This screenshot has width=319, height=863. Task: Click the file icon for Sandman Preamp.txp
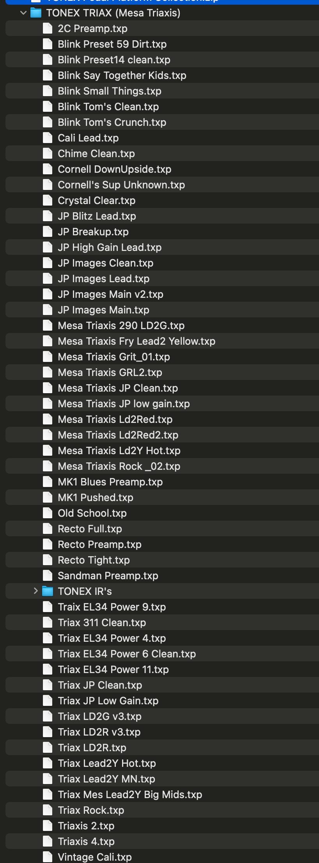click(x=48, y=576)
